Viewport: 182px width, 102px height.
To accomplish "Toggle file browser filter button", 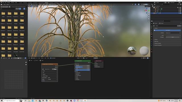I will pyautogui.click(x=24, y=9).
